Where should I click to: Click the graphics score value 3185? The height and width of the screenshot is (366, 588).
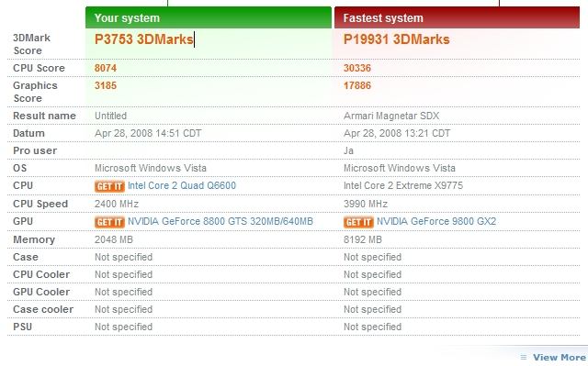click(x=106, y=85)
